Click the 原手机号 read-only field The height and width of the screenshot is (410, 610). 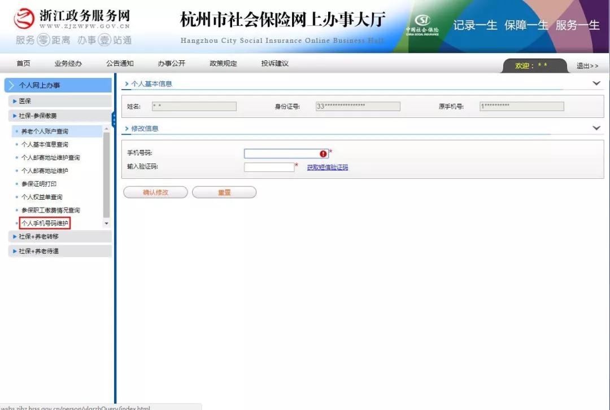pyautogui.click(x=522, y=106)
